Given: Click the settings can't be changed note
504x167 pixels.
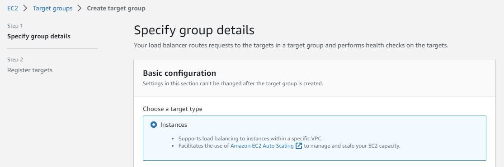Looking at the screenshot, I should tap(233, 83).
